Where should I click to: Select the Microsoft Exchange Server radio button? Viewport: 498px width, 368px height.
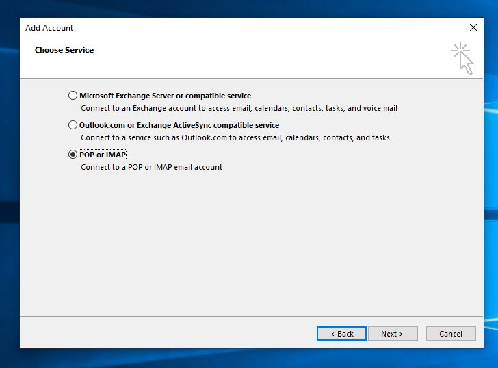point(73,96)
